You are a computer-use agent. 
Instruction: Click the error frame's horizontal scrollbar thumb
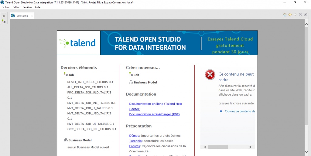218,147
